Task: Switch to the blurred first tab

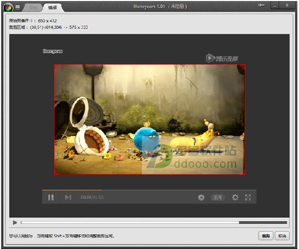Action: coord(33,7)
